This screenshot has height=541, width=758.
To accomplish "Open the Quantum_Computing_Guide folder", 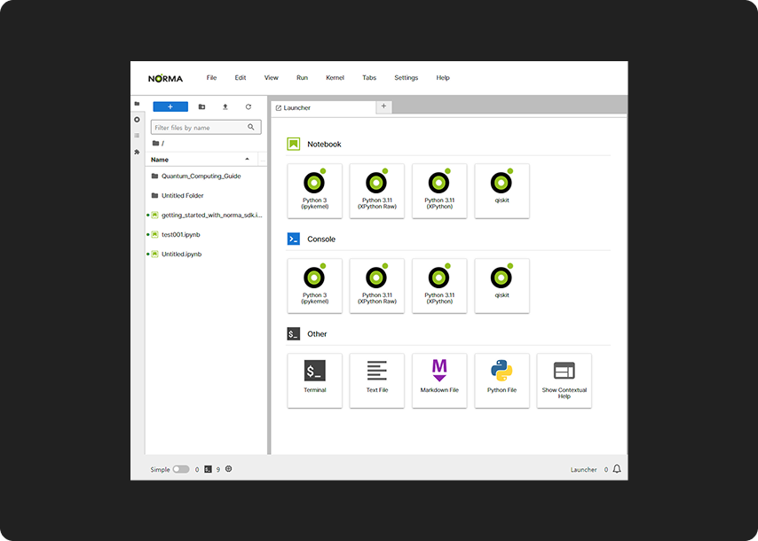I will (206, 176).
